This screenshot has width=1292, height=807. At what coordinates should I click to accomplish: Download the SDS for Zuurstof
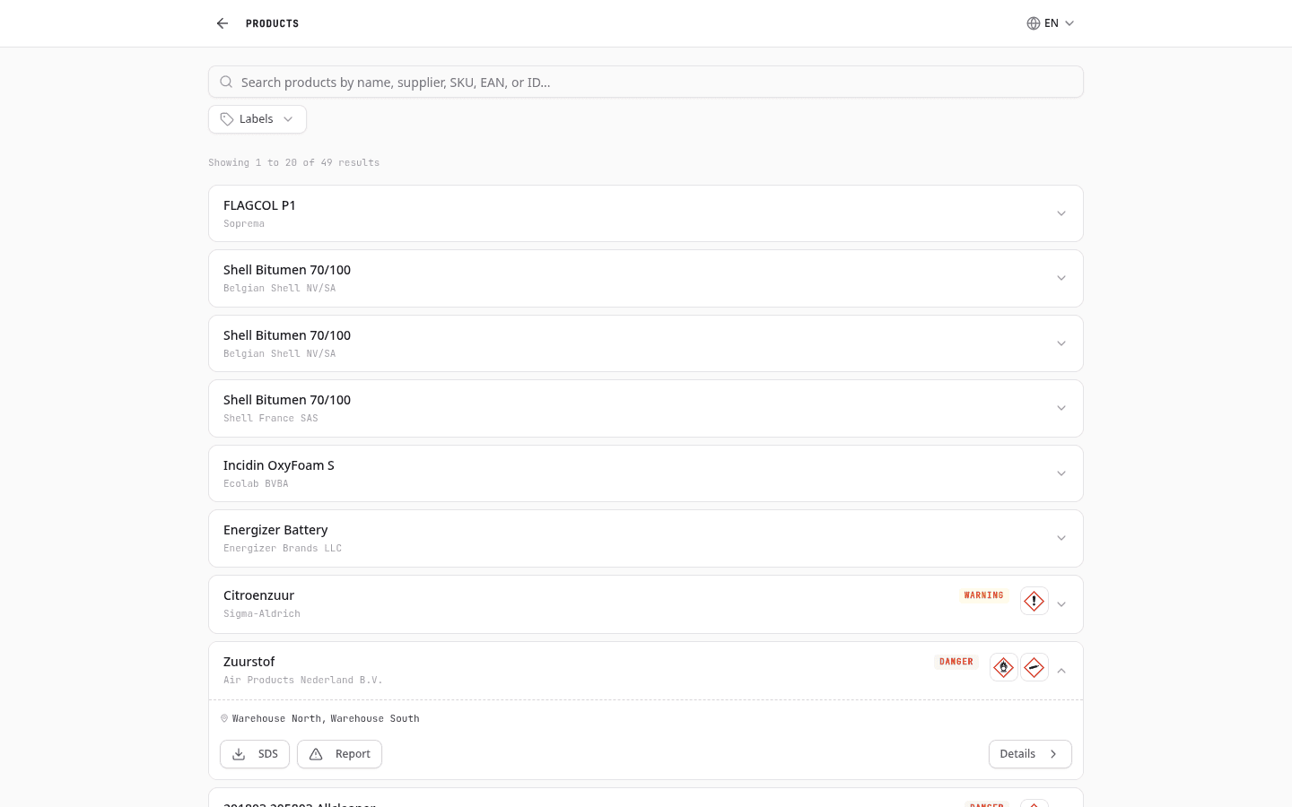[x=255, y=754]
